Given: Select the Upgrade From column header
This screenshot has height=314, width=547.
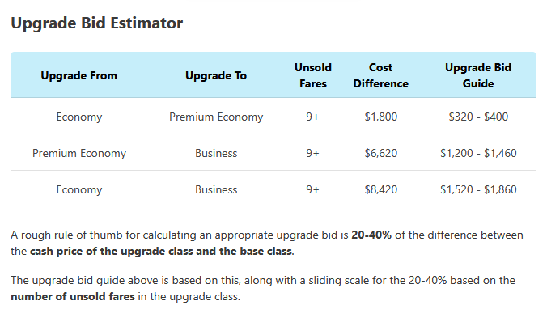Looking at the screenshot, I should pos(78,75).
